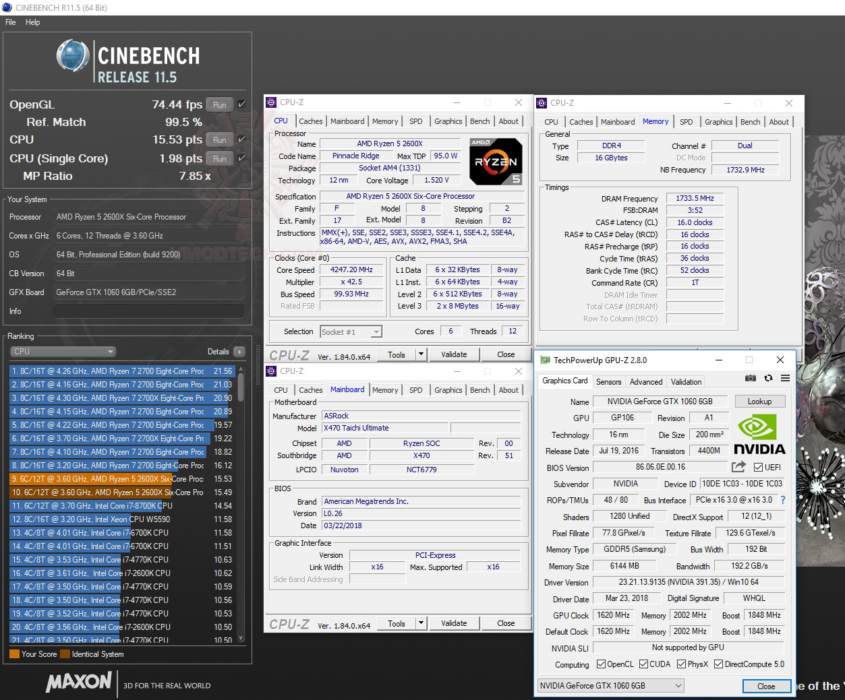Click the DRAM Frequency 1733.5 MHz value

(695, 198)
